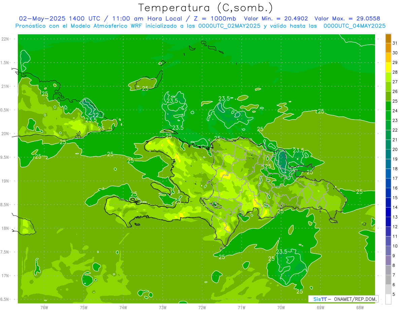Click the color bar label '26'

395,91
